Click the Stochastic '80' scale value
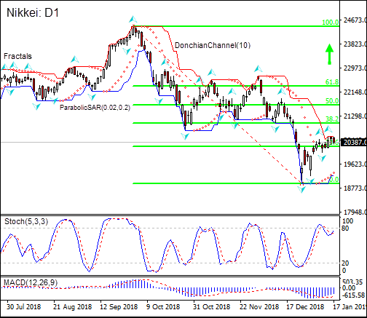The width and height of the screenshot is (367, 318). (x=345, y=228)
